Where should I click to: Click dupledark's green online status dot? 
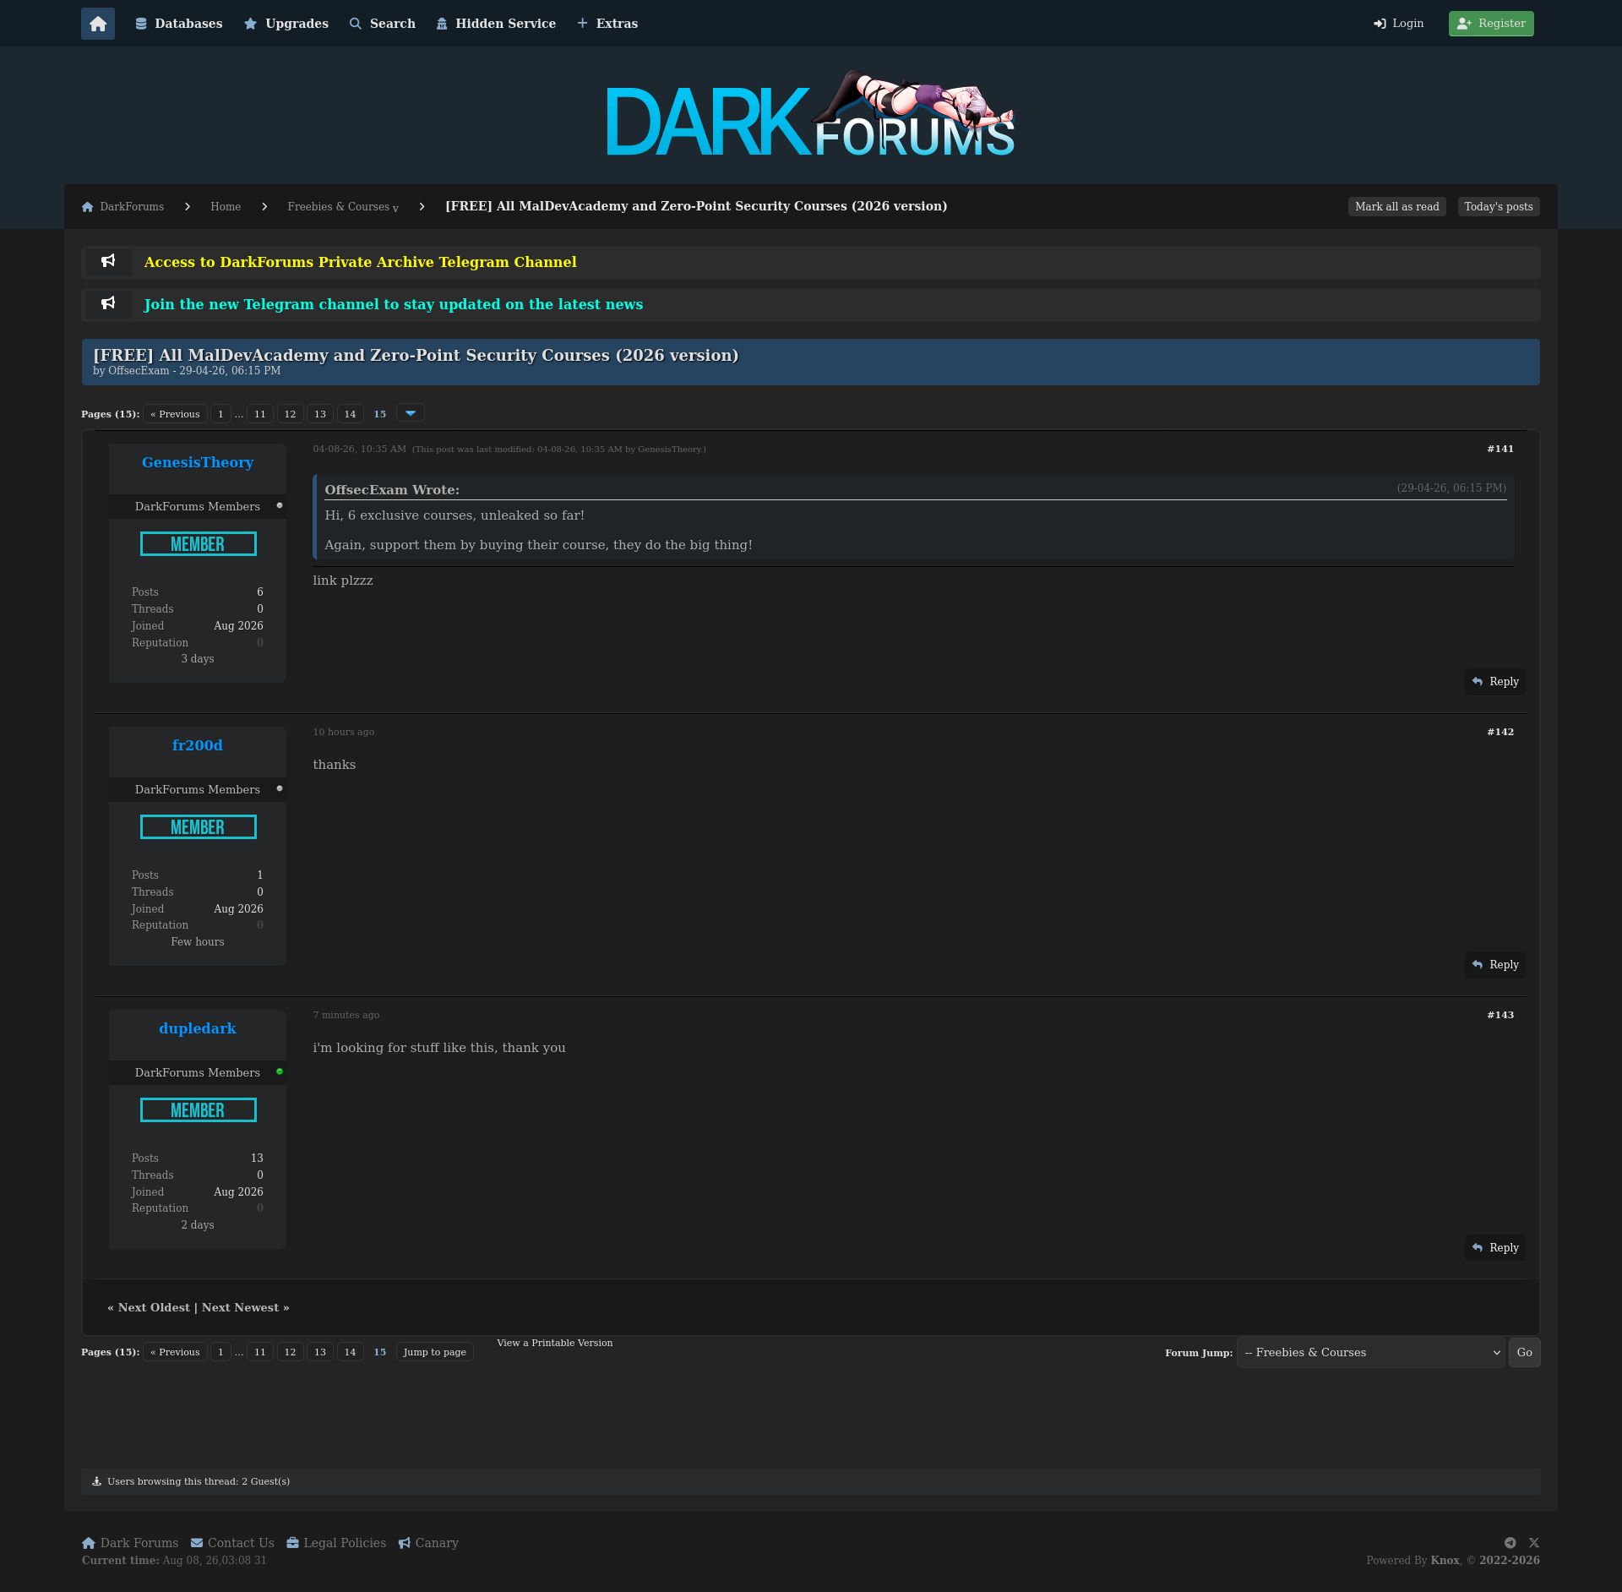tap(280, 1071)
